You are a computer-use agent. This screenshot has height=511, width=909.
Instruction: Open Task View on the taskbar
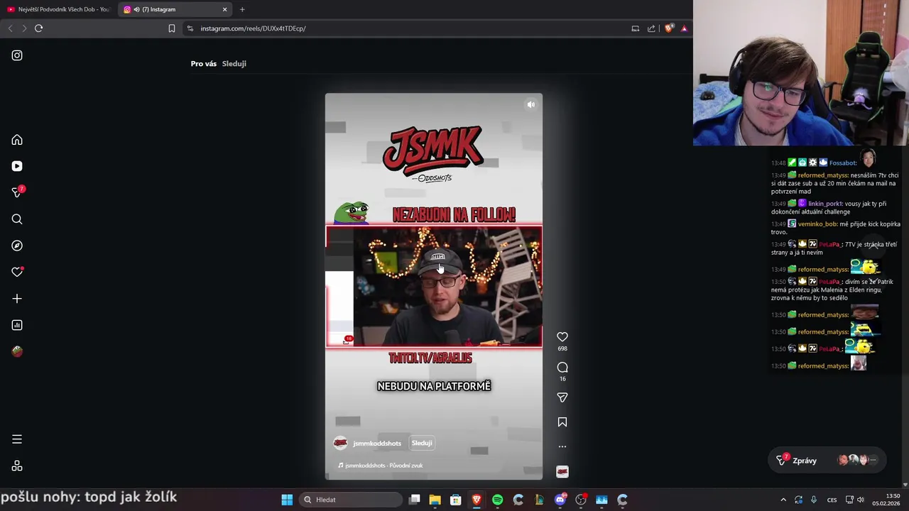click(415, 500)
